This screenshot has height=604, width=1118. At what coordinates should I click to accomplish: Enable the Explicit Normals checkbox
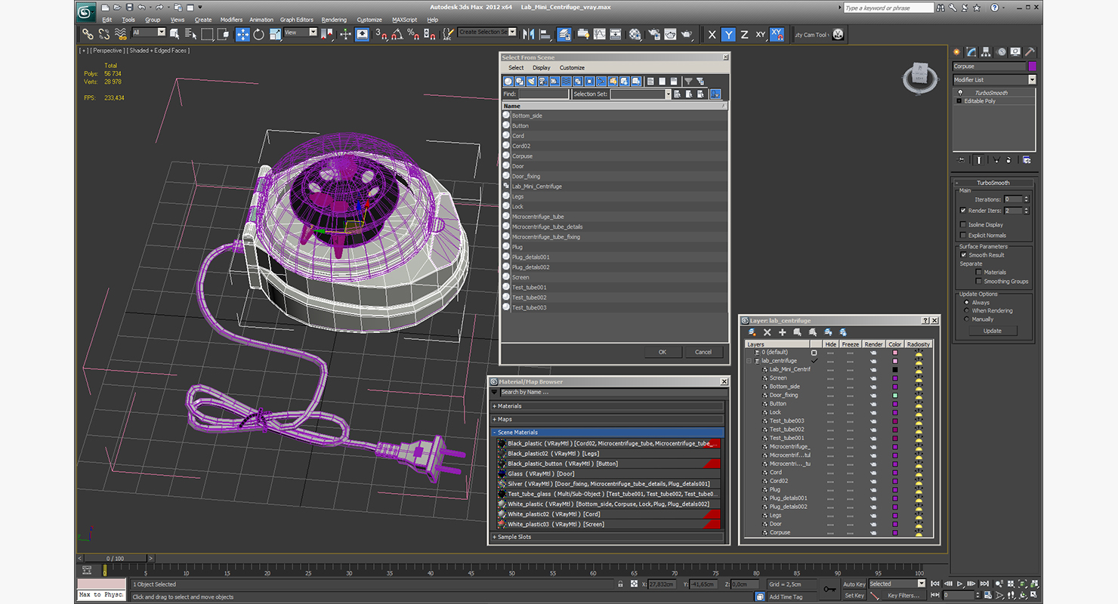coord(963,235)
